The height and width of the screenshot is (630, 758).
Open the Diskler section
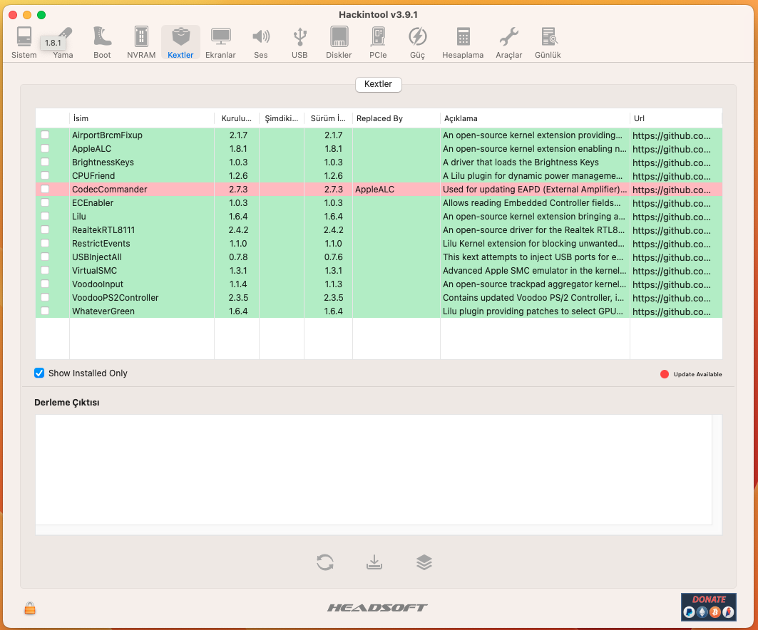pos(339,43)
